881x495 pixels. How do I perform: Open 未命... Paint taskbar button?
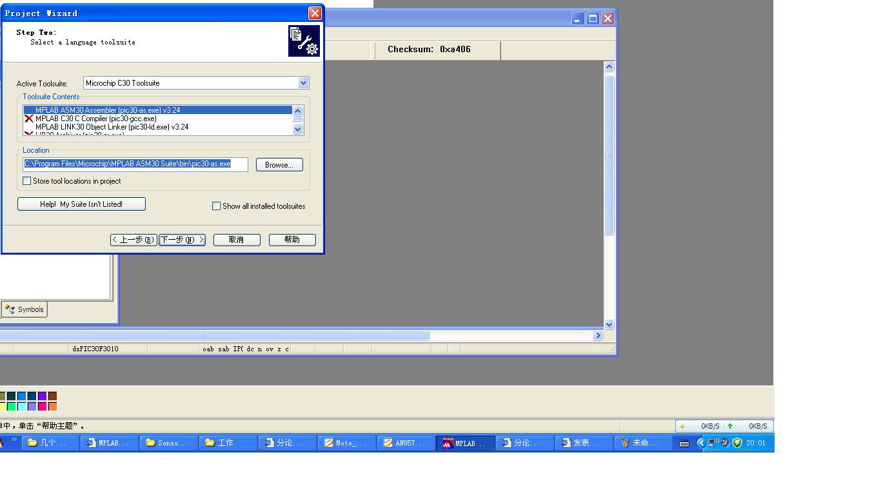[644, 443]
